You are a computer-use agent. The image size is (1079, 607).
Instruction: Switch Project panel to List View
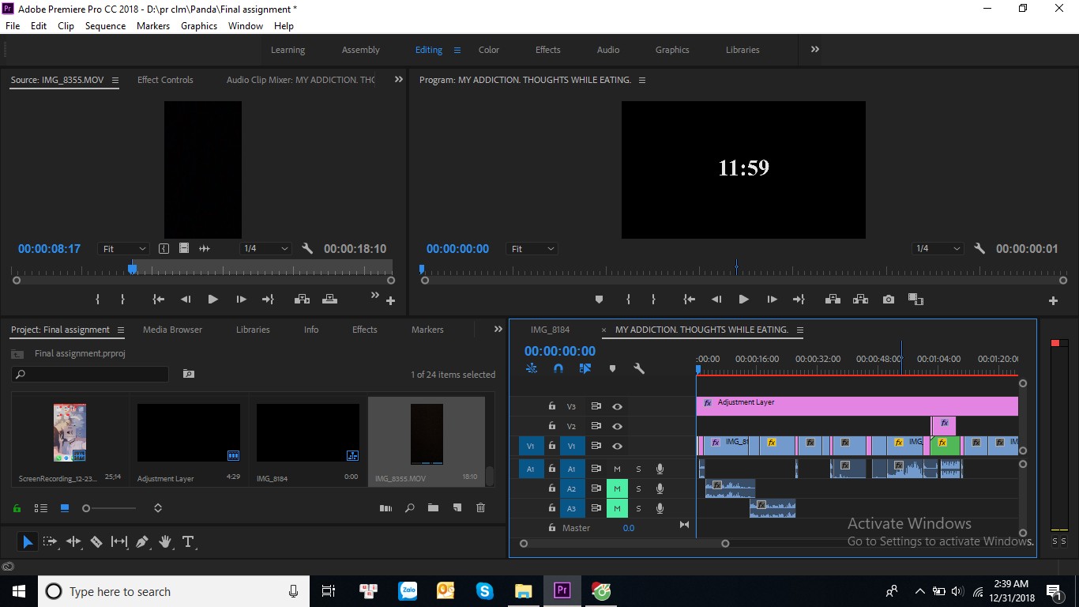(41, 508)
